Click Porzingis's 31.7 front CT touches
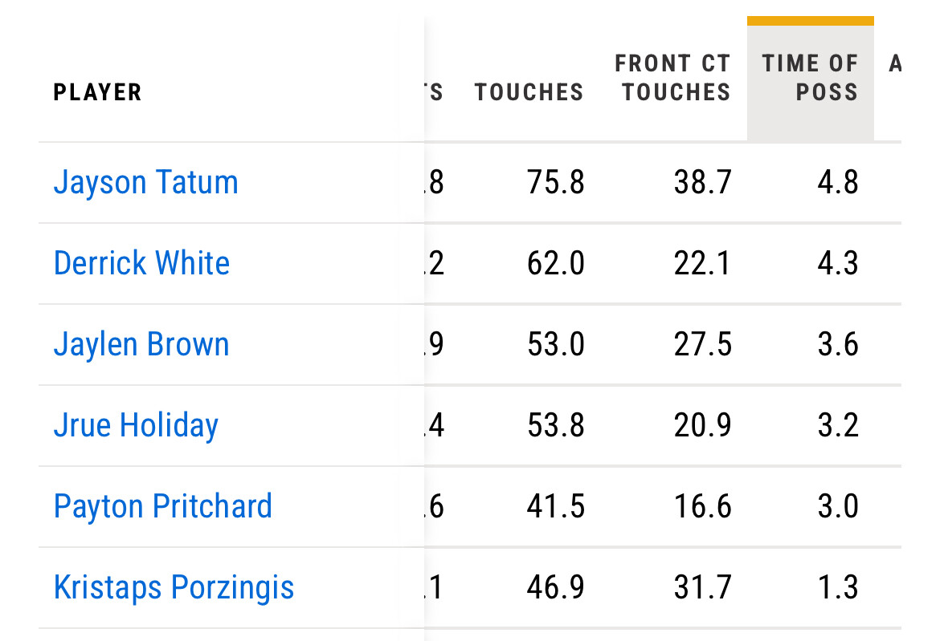The width and height of the screenshot is (940, 641). click(x=702, y=588)
